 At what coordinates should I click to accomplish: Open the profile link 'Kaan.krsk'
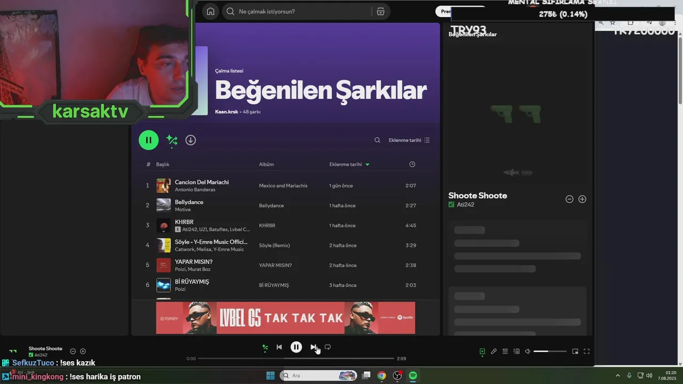(x=226, y=112)
